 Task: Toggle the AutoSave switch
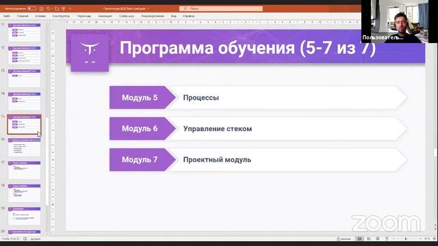click(x=31, y=8)
